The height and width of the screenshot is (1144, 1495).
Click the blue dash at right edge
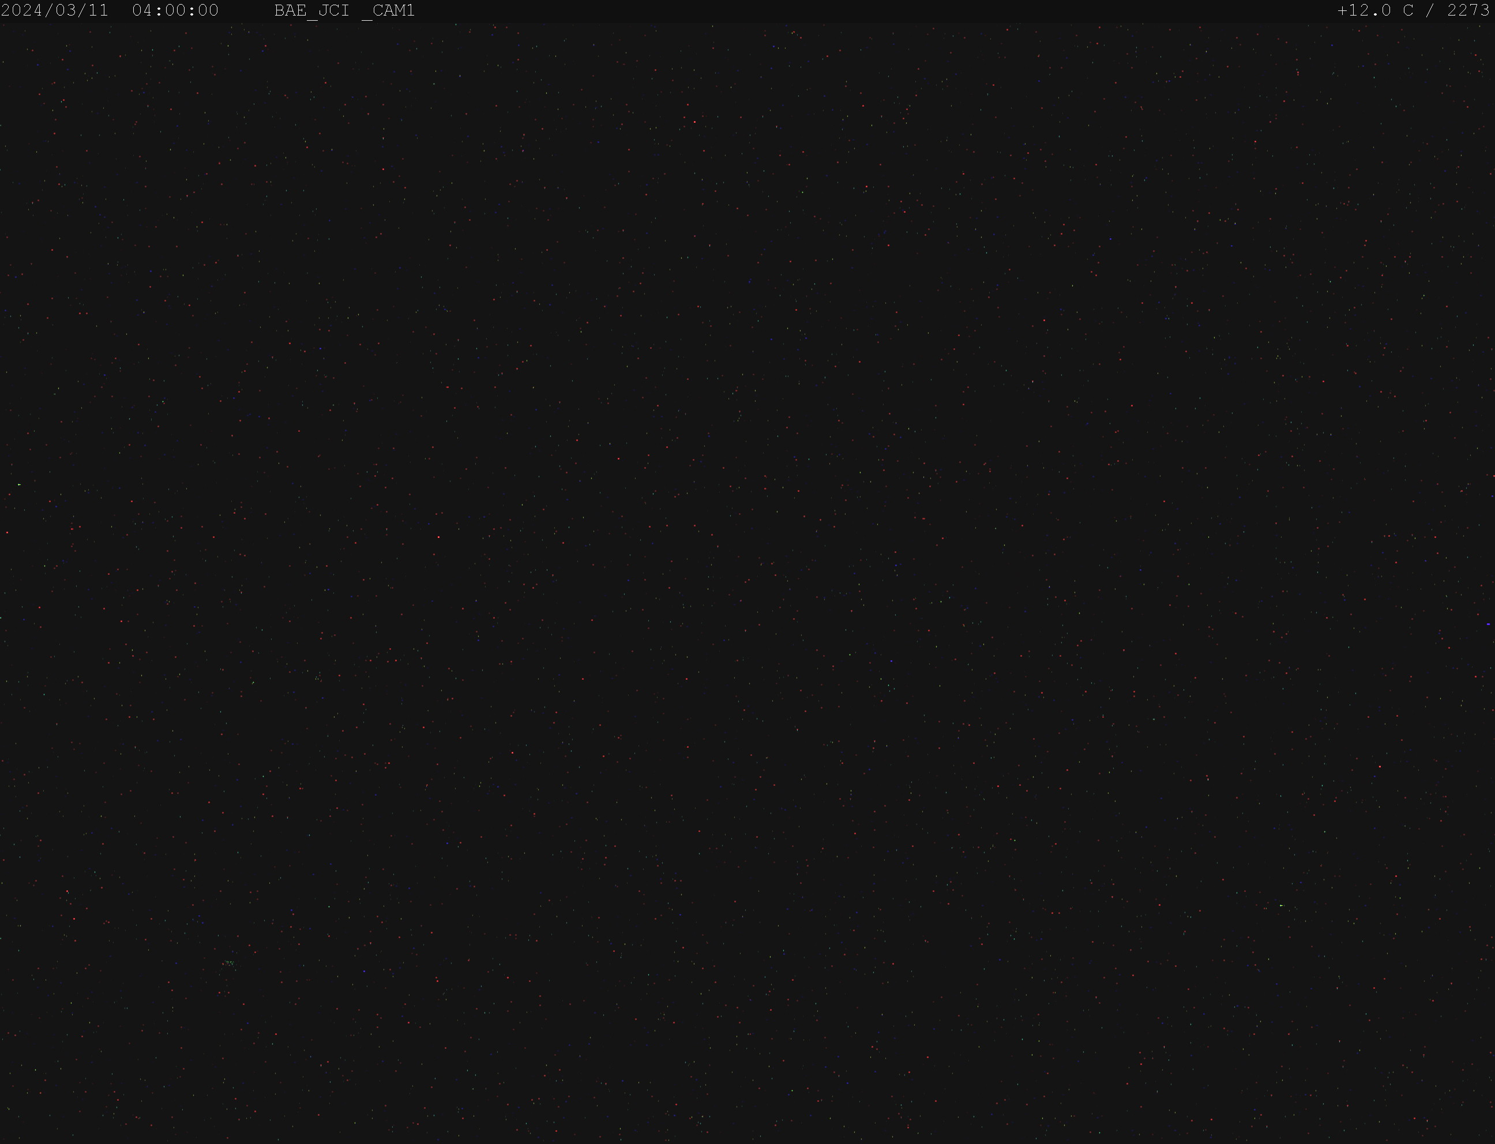1488,624
